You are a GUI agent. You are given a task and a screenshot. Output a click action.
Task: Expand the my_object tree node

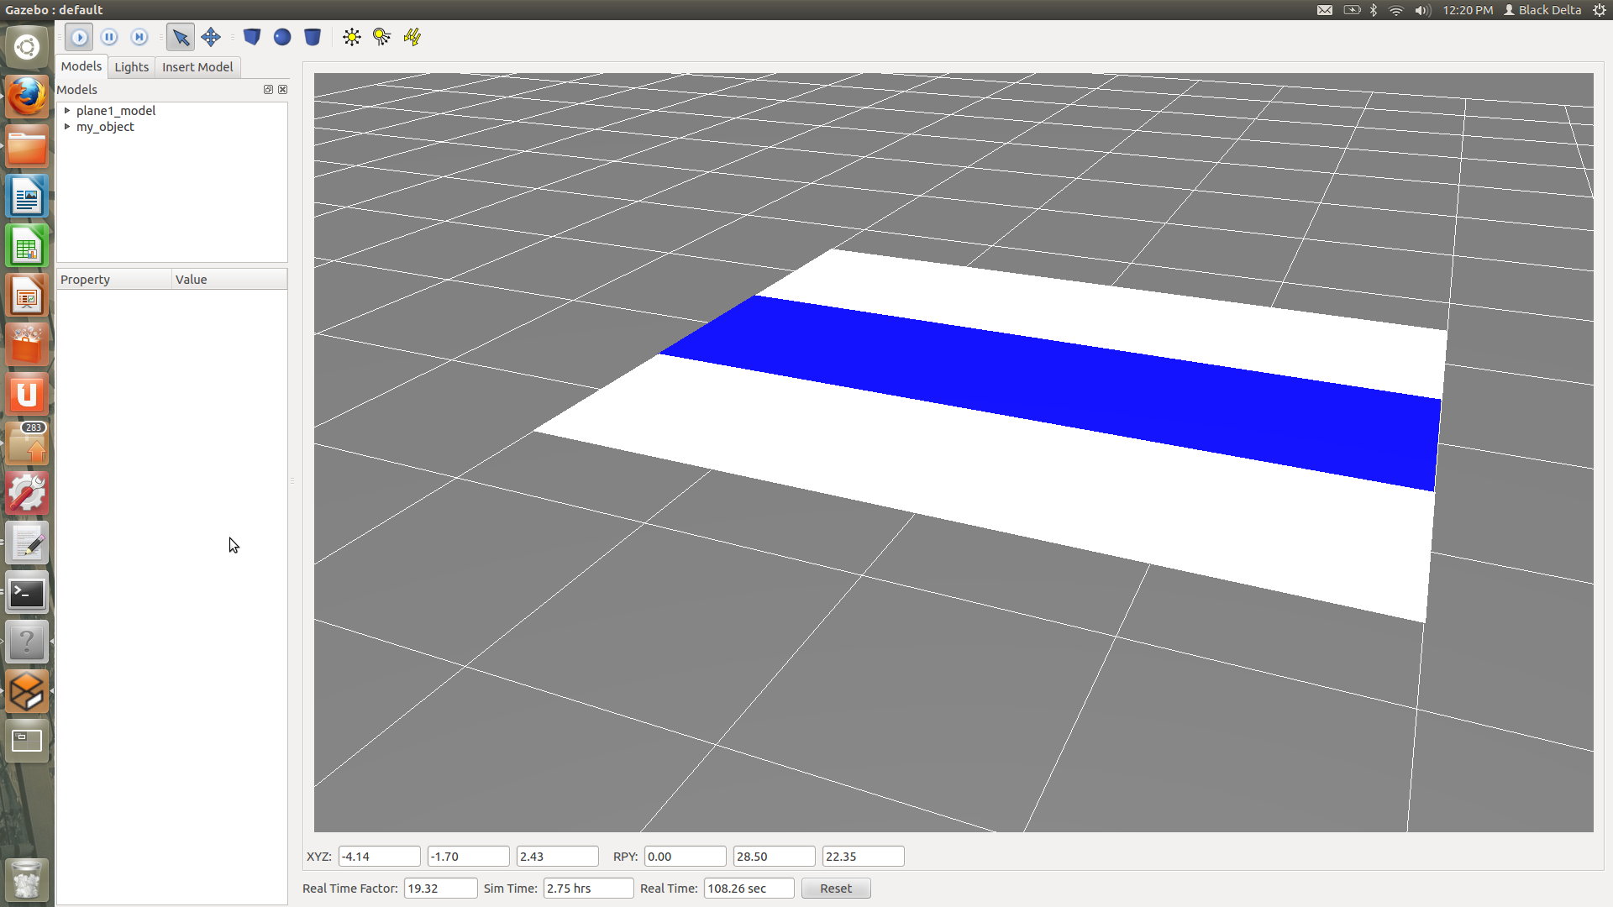click(67, 126)
